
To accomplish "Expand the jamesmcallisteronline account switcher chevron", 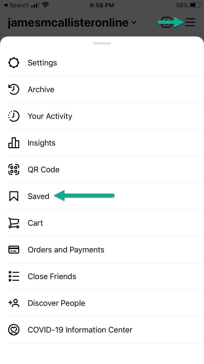I will [134, 22].
